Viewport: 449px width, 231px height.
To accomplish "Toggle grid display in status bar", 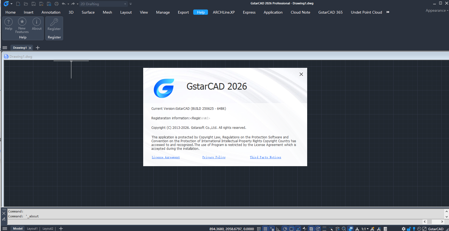I will 265,229.
